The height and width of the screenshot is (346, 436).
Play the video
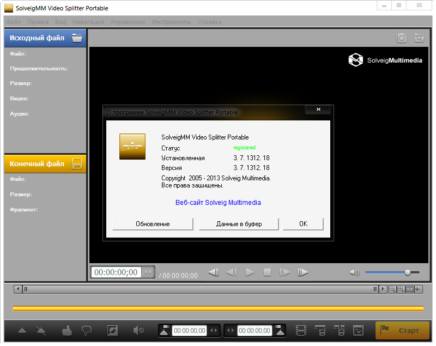click(x=250, y=272)
